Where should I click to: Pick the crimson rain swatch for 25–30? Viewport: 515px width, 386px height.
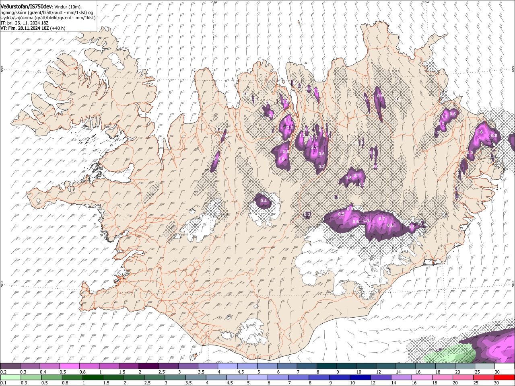(484, 377)
